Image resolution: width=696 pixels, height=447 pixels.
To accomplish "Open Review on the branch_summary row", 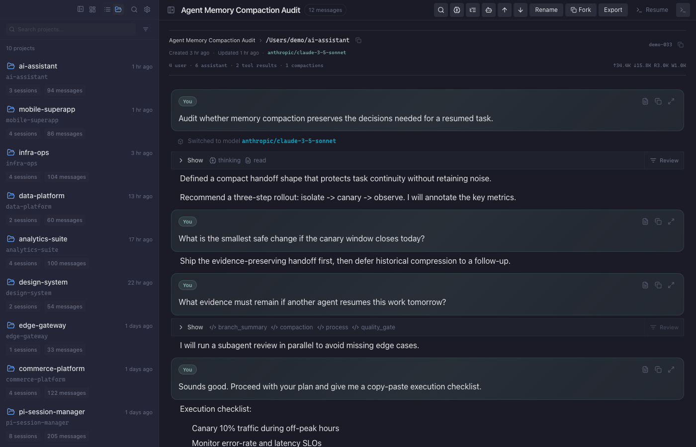I will (x=664, y=327).
